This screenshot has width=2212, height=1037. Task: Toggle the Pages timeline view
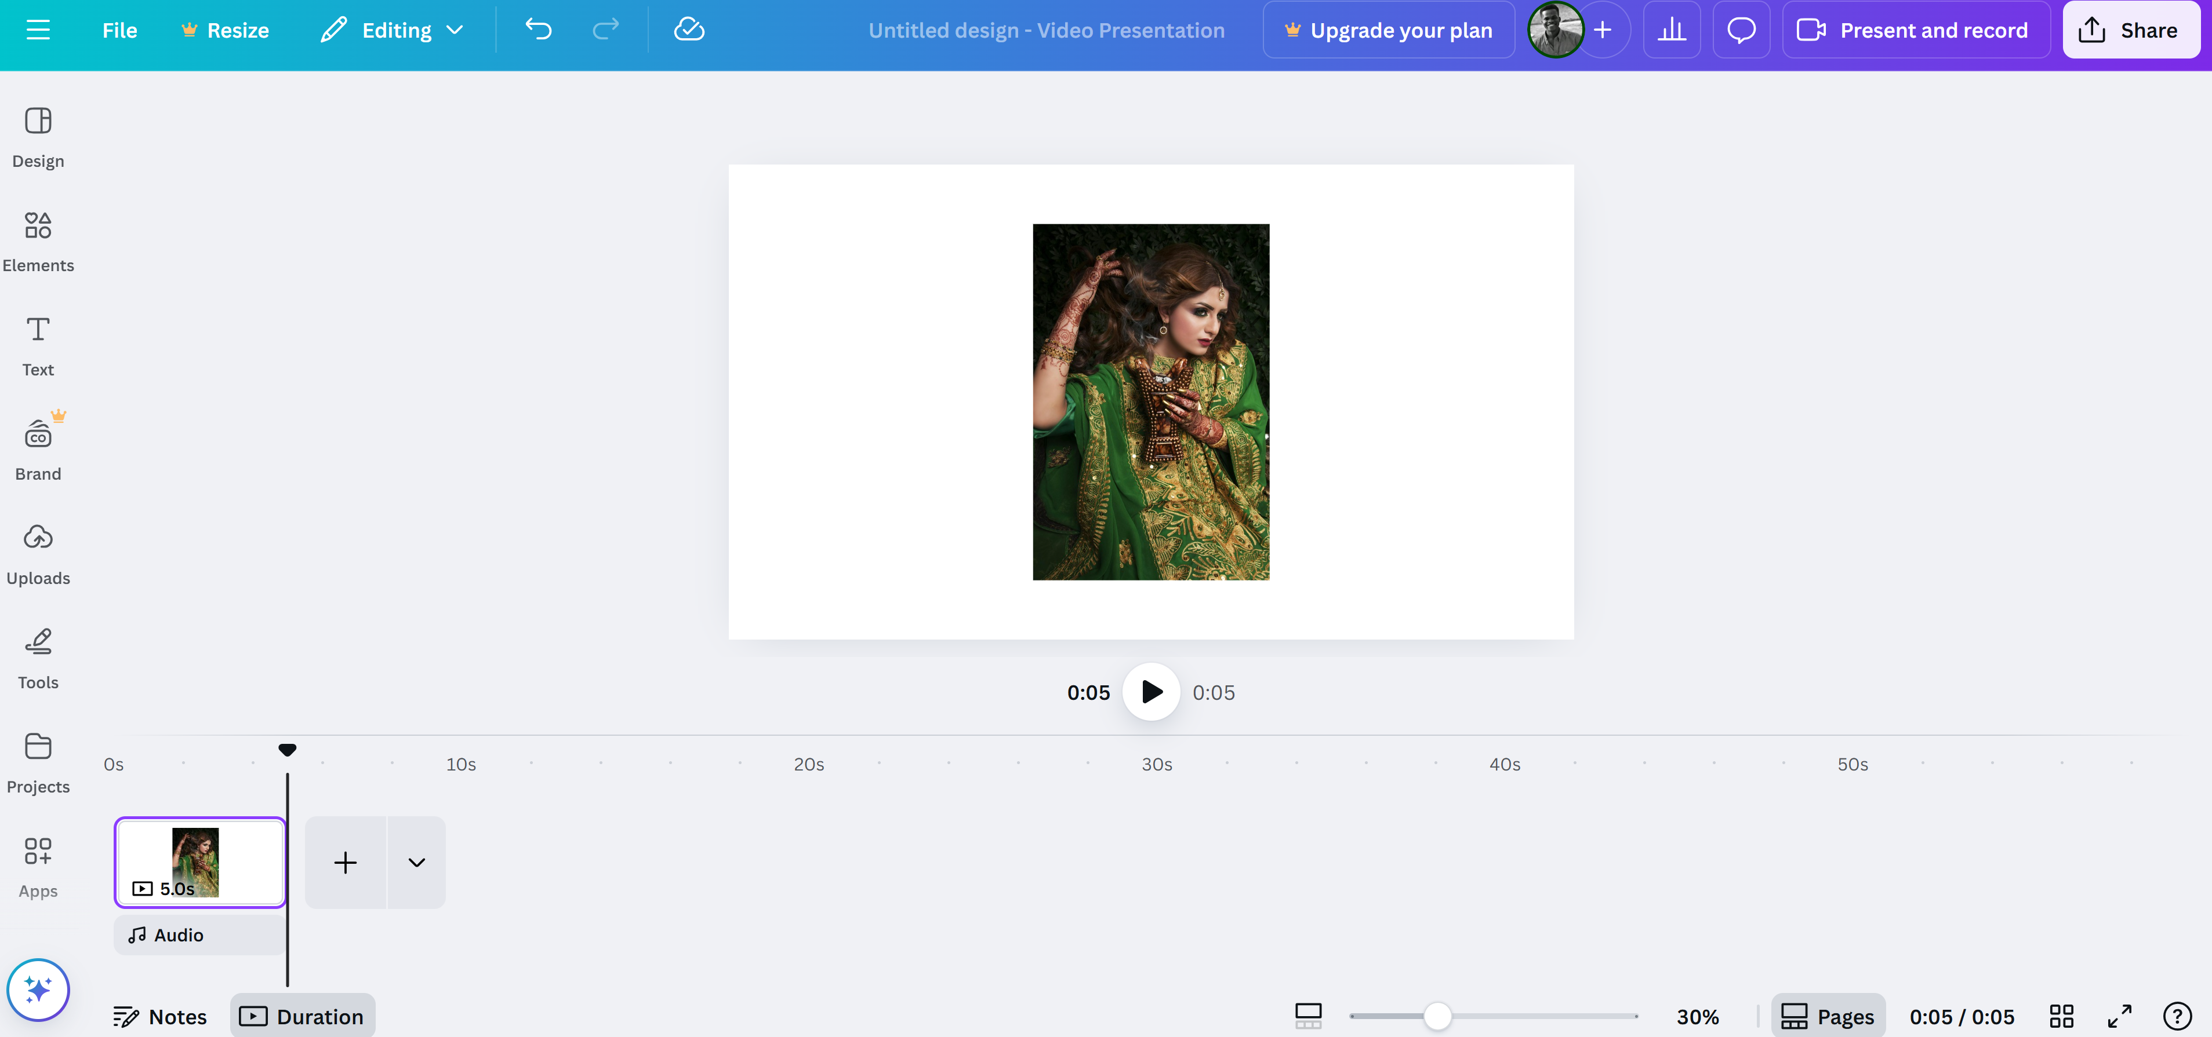point(1828,1016)
